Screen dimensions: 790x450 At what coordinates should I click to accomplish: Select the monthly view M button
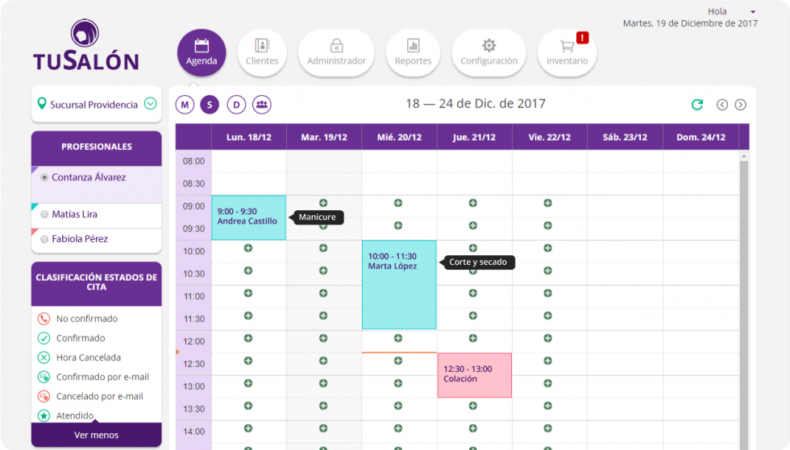pyautogui.click(x=185, y=105)
